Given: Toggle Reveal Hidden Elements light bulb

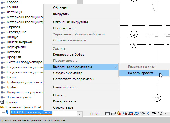Looking at the screenshot, I should coord(148,114).
